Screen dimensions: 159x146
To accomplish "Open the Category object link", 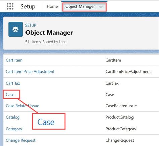I will [14, 129].
